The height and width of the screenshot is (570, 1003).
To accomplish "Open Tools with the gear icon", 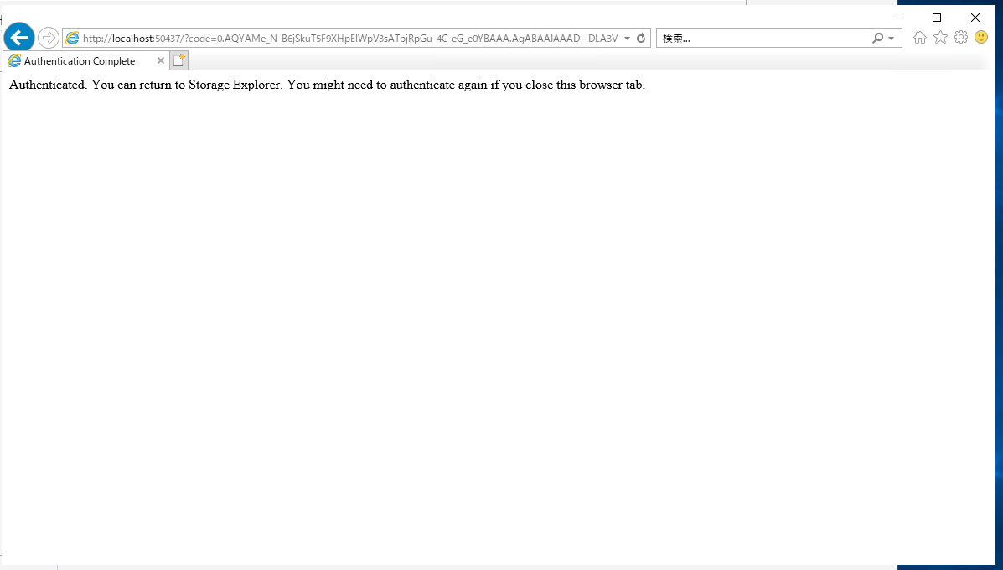I will pos(961,38).
